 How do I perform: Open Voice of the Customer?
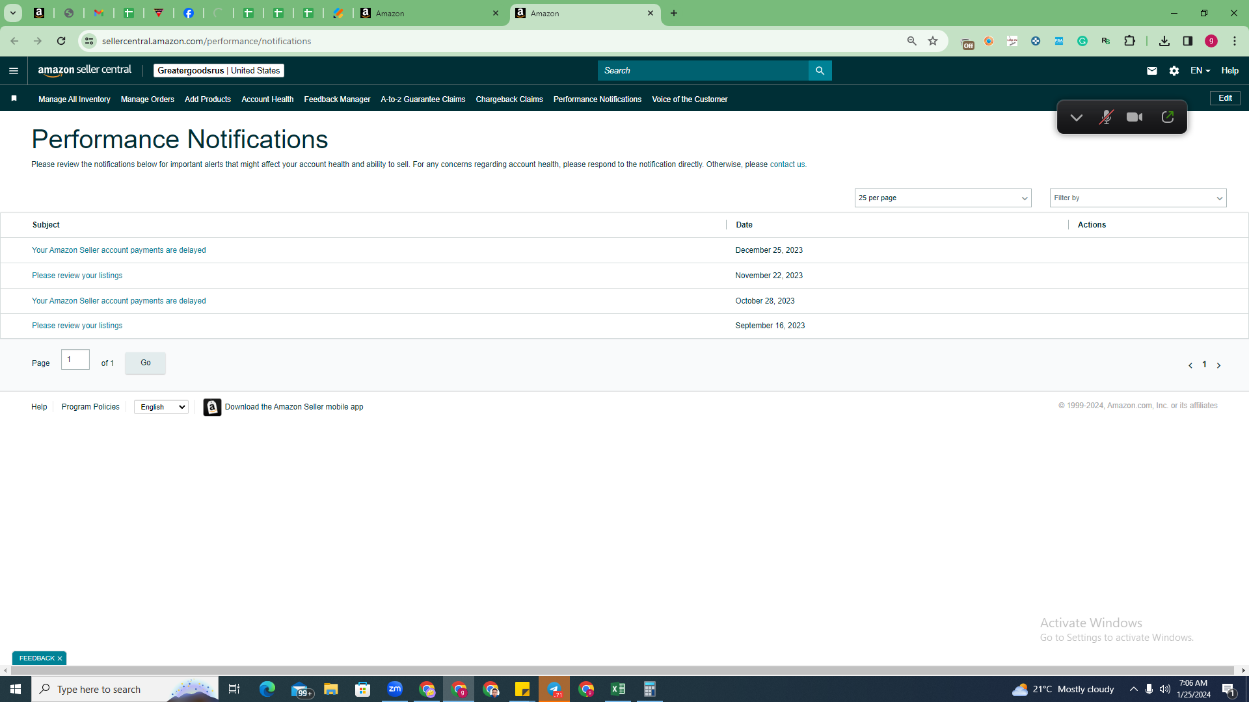coord(690,99)
